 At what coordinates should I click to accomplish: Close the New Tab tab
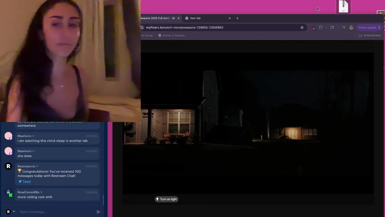(229, 18)
